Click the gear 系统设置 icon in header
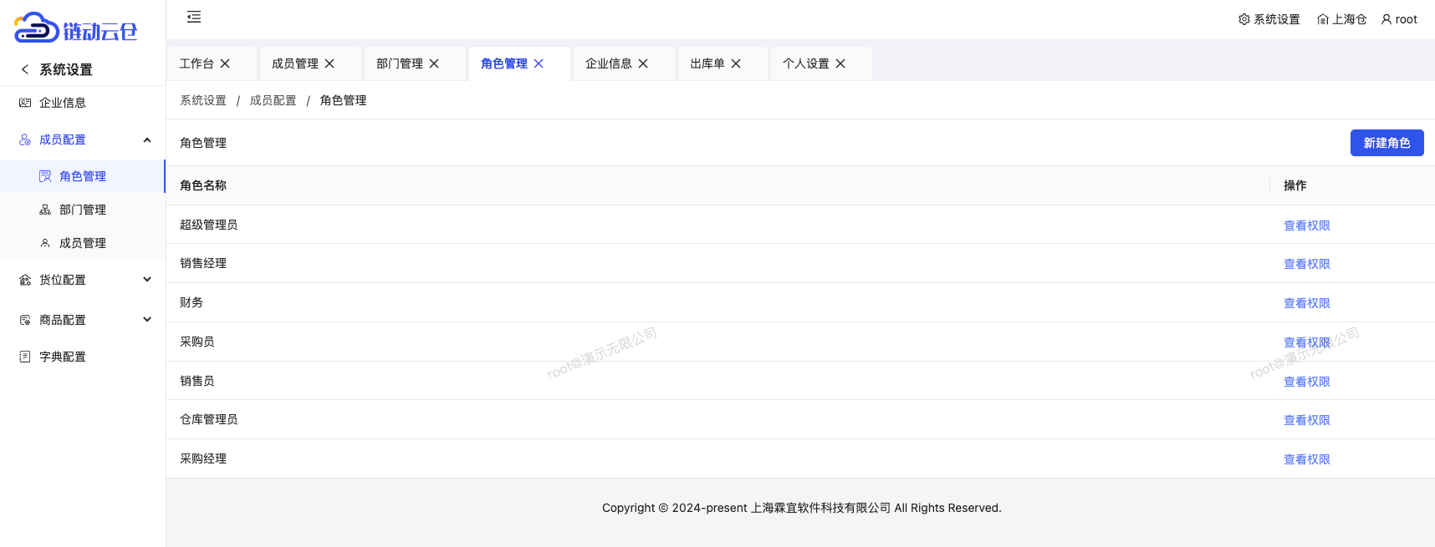 pos(1244,19)
